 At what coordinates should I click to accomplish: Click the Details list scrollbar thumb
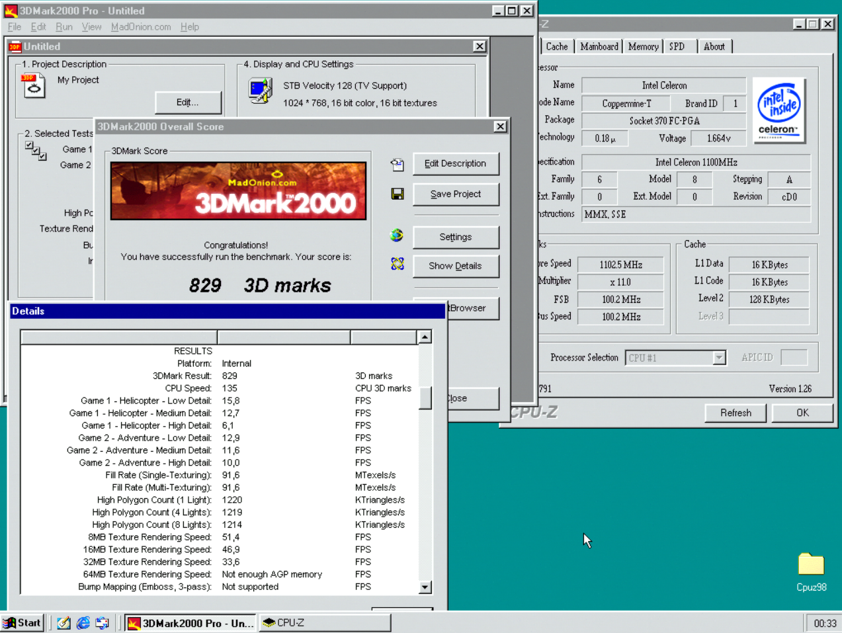pyautogui.click(x=425, y=398)
